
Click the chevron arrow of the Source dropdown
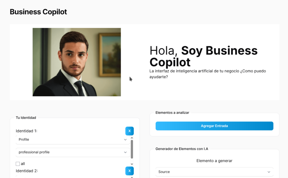[x=269, y=172]
